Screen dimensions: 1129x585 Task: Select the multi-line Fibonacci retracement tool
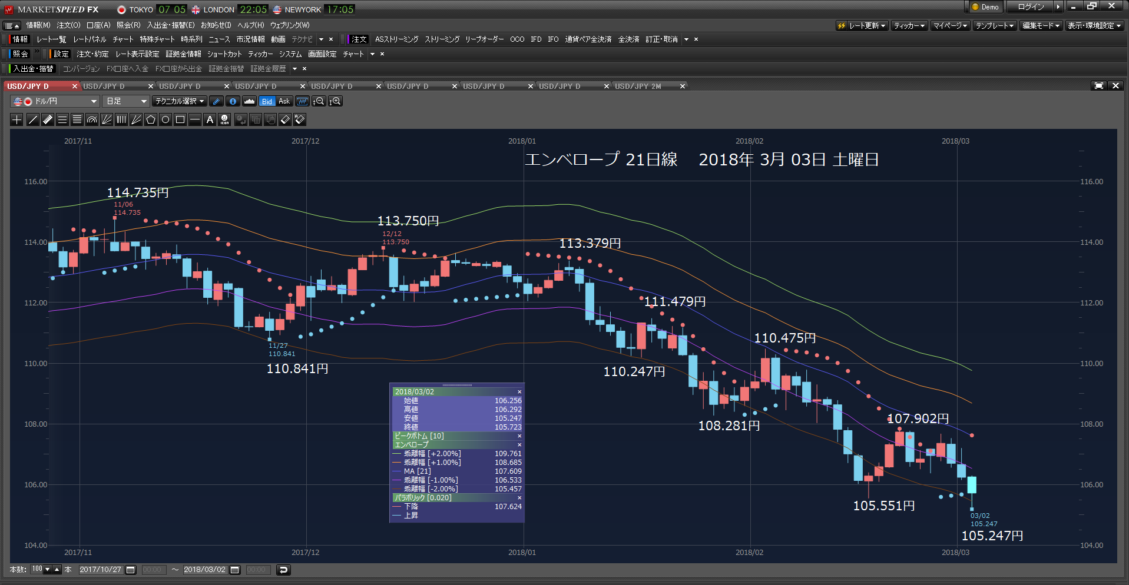[77, 120]
